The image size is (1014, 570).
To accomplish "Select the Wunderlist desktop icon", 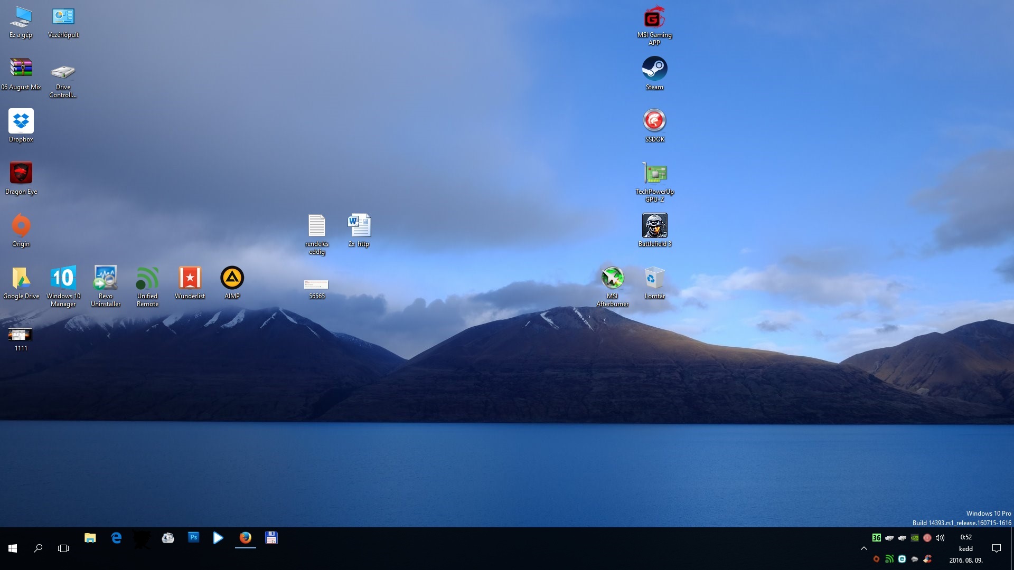I will click(190, 283).
